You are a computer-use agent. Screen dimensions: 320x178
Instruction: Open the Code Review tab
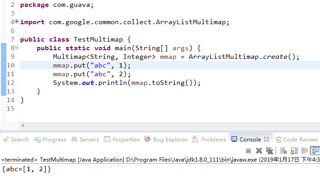pos(296,140)
